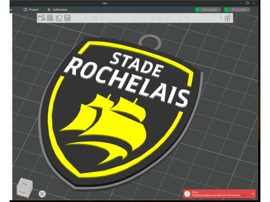Screen dimensions: 270x202
Task: Select the Support painting tool
Action: point(161,18)
